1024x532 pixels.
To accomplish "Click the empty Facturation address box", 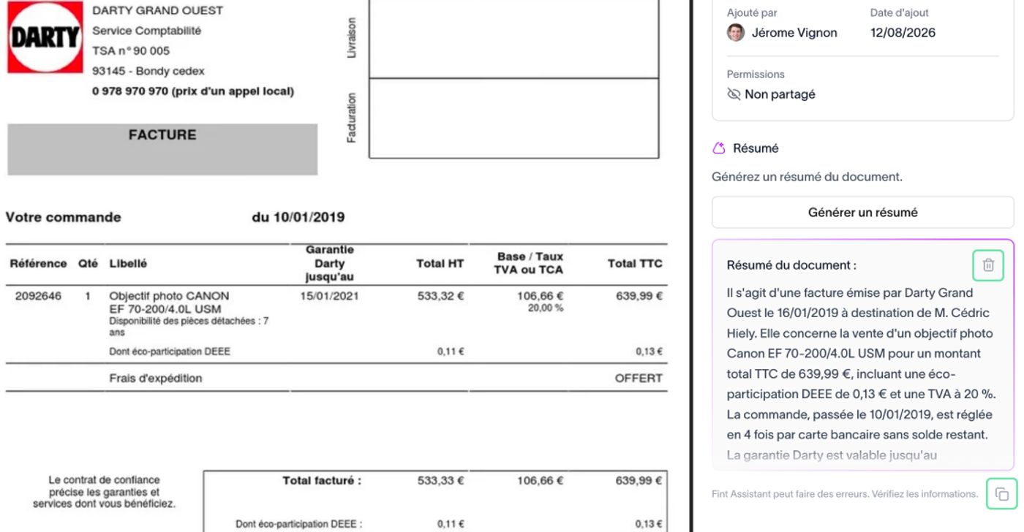I will [513, 118].
